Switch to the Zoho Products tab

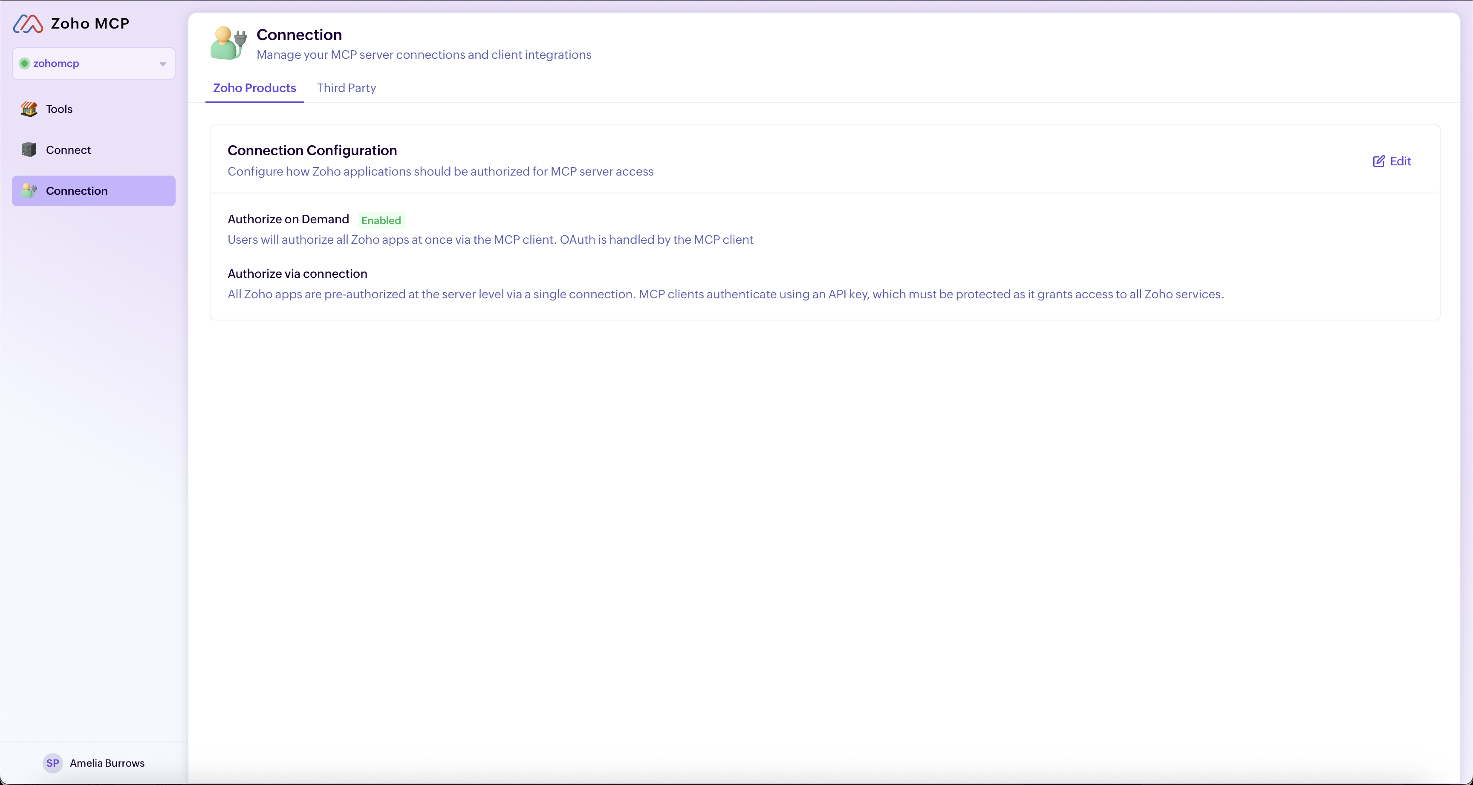254,88
